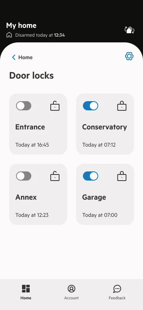
Task: Tap the Home back link text
Action: point(26,57)
